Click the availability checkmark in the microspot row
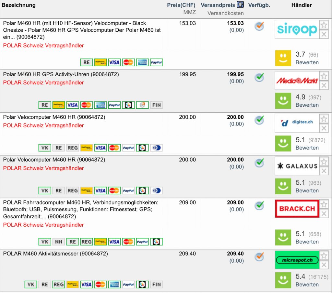This screenshot has width=332, height=293. click(x=259, y=256)
